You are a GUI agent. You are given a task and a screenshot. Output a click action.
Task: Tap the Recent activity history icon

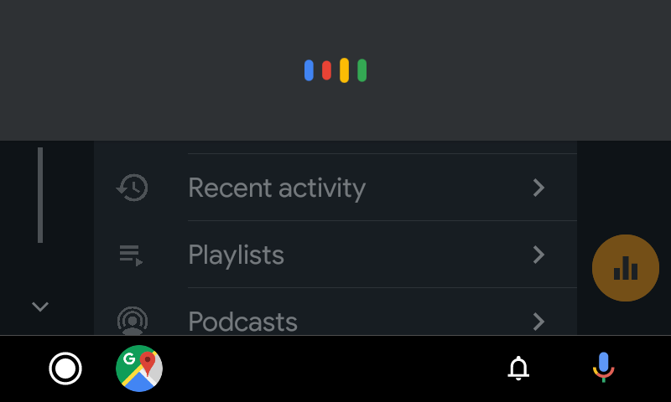[132, 188]
